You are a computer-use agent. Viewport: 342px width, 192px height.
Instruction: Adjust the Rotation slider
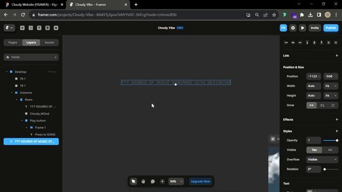331,169
